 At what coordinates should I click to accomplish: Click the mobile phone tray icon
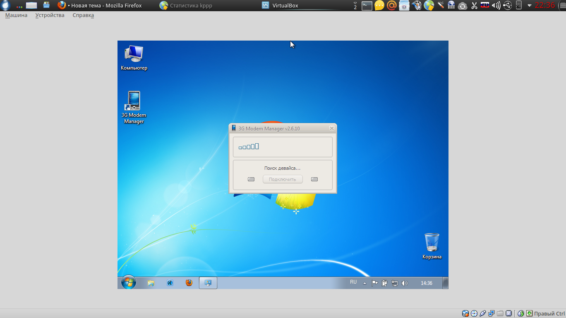coord(519,5)
